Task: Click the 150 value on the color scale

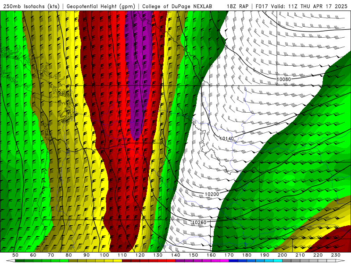Action: (193, 255)
